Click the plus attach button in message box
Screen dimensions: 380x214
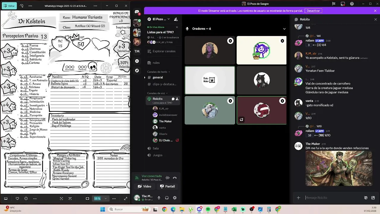(298, 198)
